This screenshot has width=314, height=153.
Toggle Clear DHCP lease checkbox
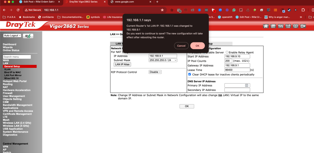pos(190,74)
